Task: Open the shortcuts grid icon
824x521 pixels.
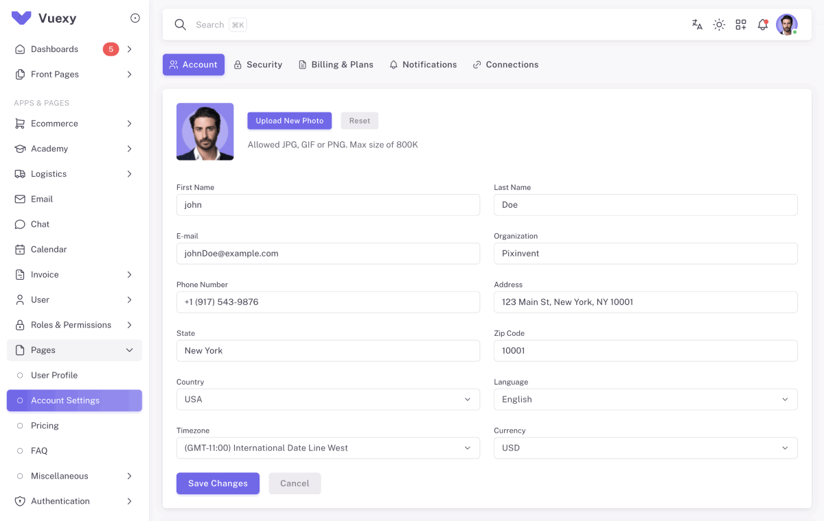Action: (740, 24)
